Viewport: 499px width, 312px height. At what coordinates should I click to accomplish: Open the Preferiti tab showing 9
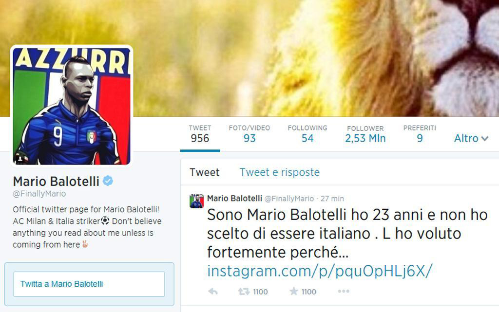420,134
